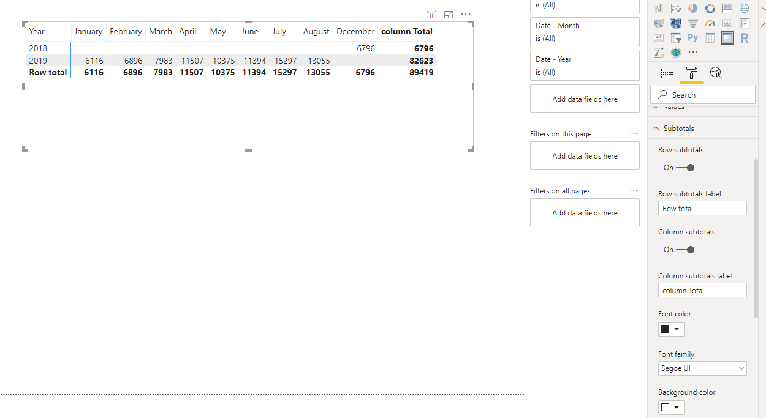The width and height of the screenshot is (766, 418).
Task: Select the R script visual icon
Action: [745, 38]
